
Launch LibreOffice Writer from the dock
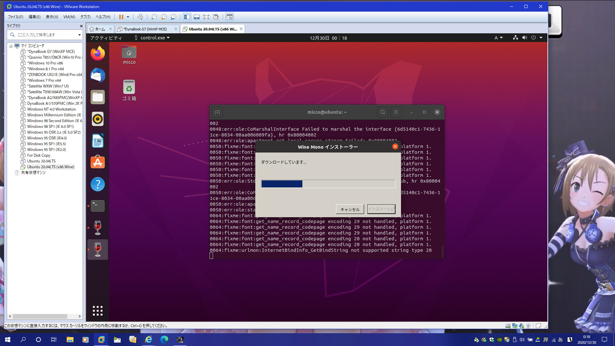pos(98,141)
